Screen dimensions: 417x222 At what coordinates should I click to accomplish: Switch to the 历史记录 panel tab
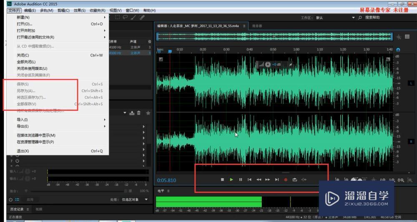pyautogui.click(x=17, y=209)
